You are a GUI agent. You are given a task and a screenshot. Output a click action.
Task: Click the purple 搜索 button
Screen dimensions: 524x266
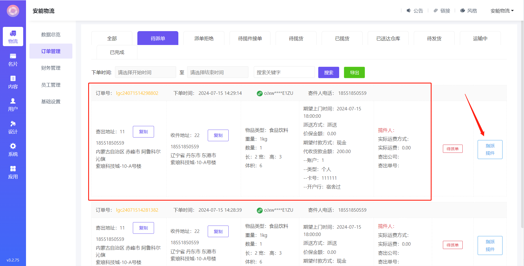tap(328, 72)
